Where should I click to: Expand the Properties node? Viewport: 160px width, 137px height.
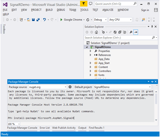point(90,51)
